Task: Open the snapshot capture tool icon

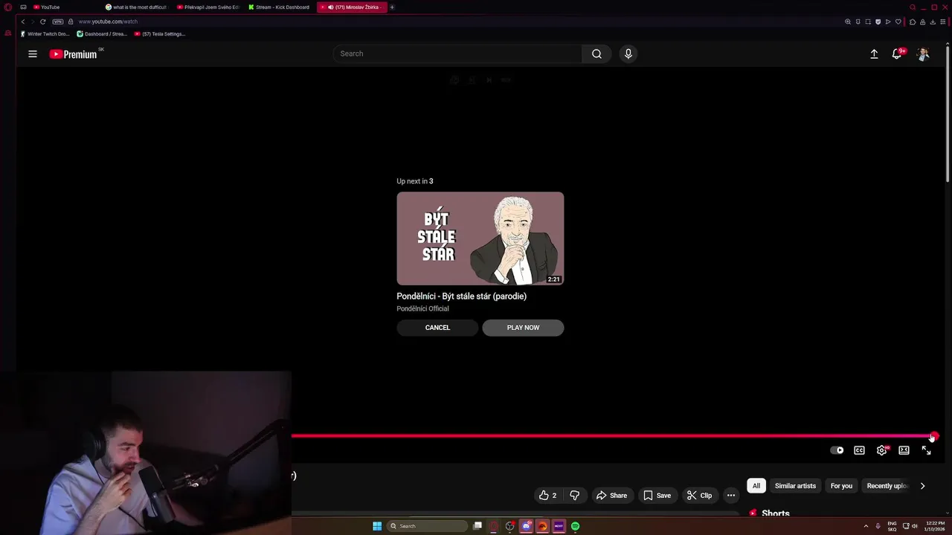Action: [x=868, y=22]
